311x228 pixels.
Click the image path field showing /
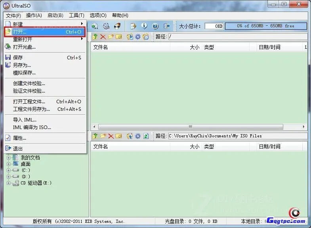tap(238, 37)
